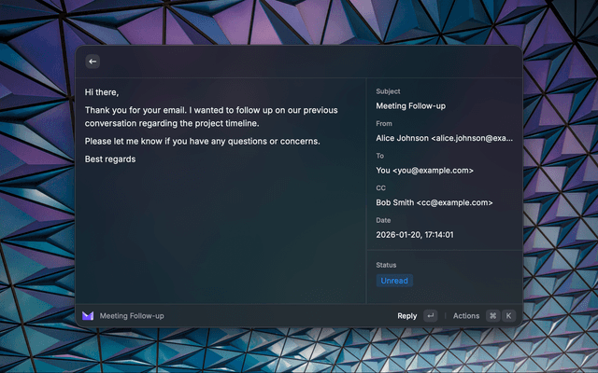This screenshot has width=598, height=373.
Task: Open the Actions menu
Action: point(466,316)
